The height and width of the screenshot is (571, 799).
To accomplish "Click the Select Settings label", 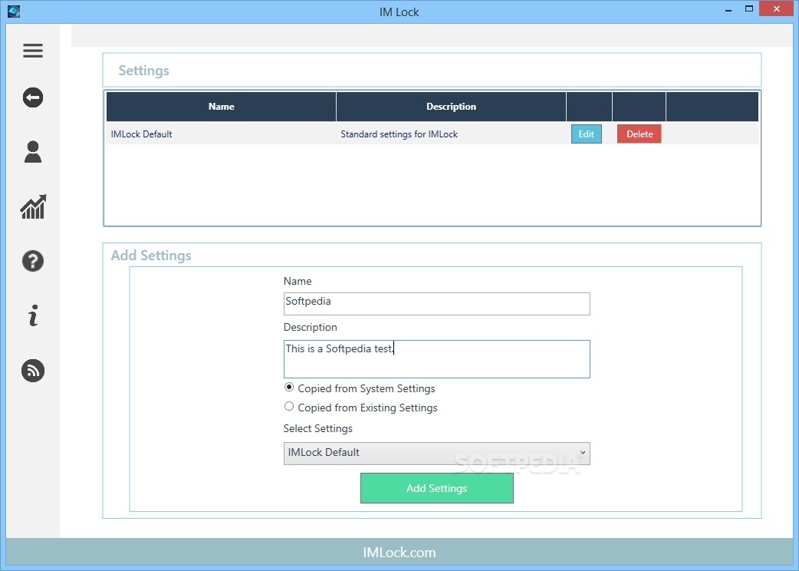I will 318,428.
